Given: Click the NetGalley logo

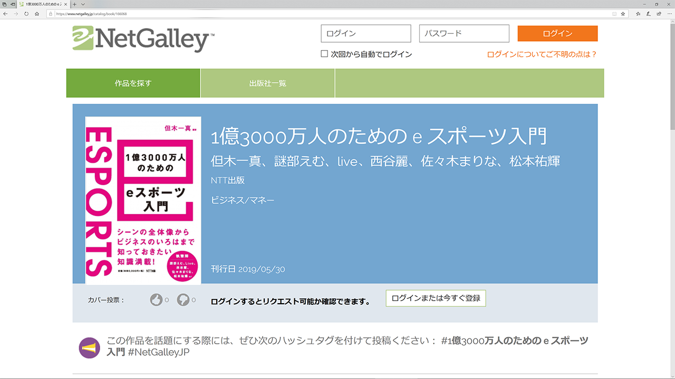Looking at the screenshot, I should coord(143,38).
